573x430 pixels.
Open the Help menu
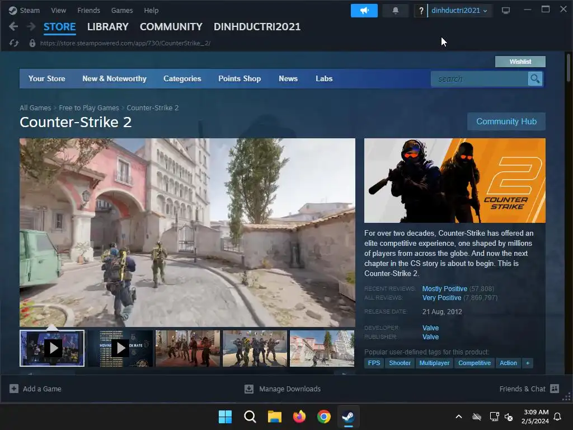(x=151, y=10)
